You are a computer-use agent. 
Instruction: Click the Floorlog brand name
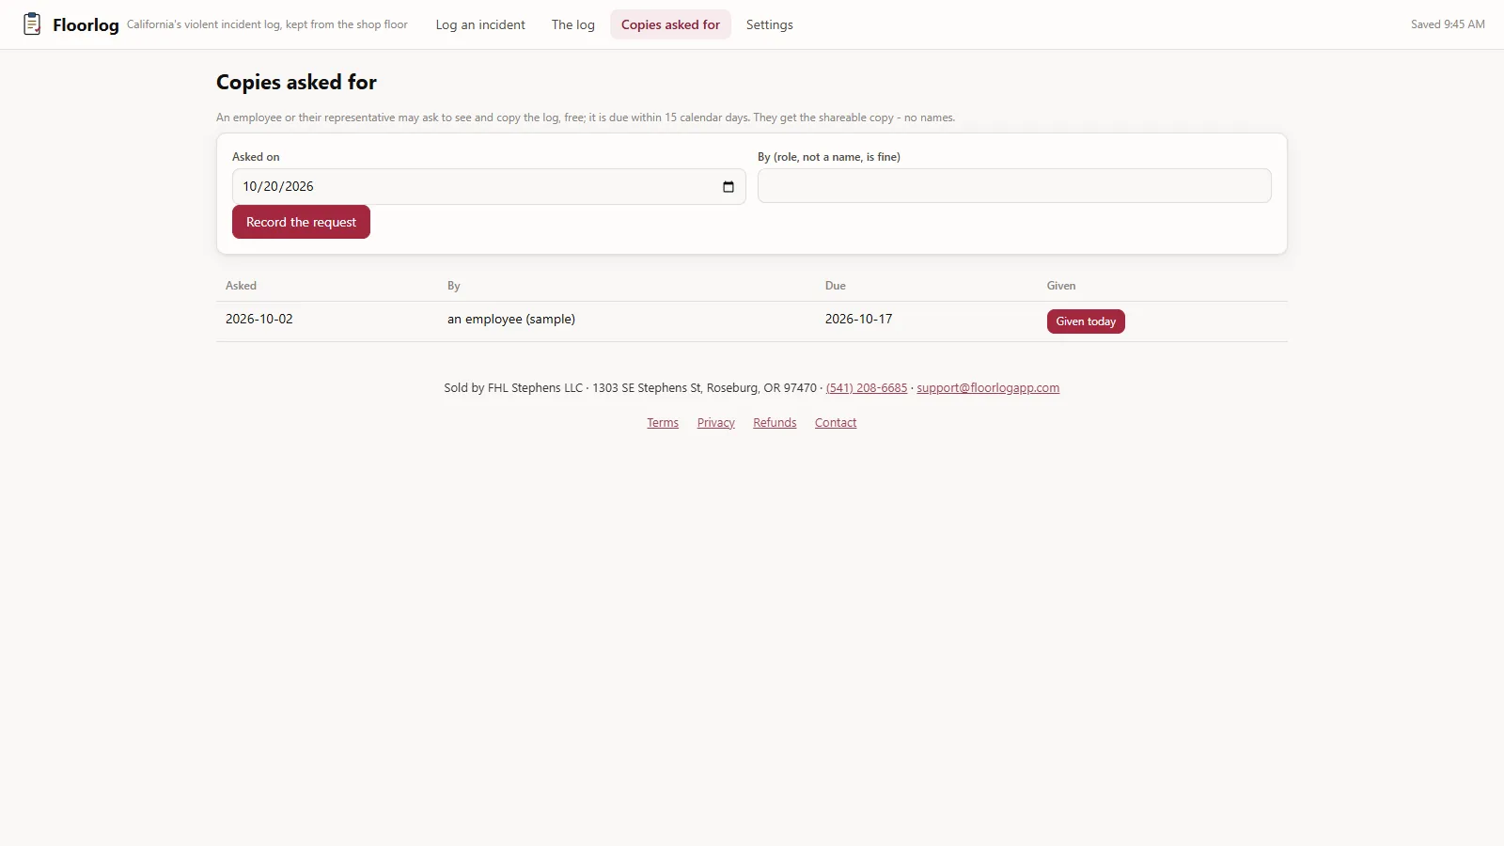86,25
